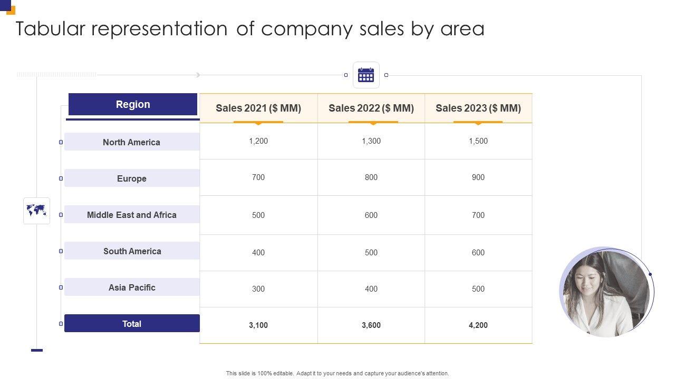
Task: Click the calendar icon above the table
Action: coord(366,75)
